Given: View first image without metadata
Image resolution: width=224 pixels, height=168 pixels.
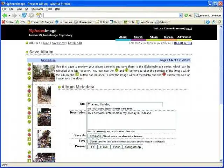Looking at the screenshot, I should [x=29, y=73].
